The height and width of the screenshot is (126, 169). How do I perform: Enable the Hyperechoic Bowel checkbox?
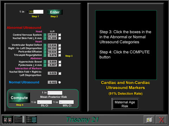click(60, 62)
